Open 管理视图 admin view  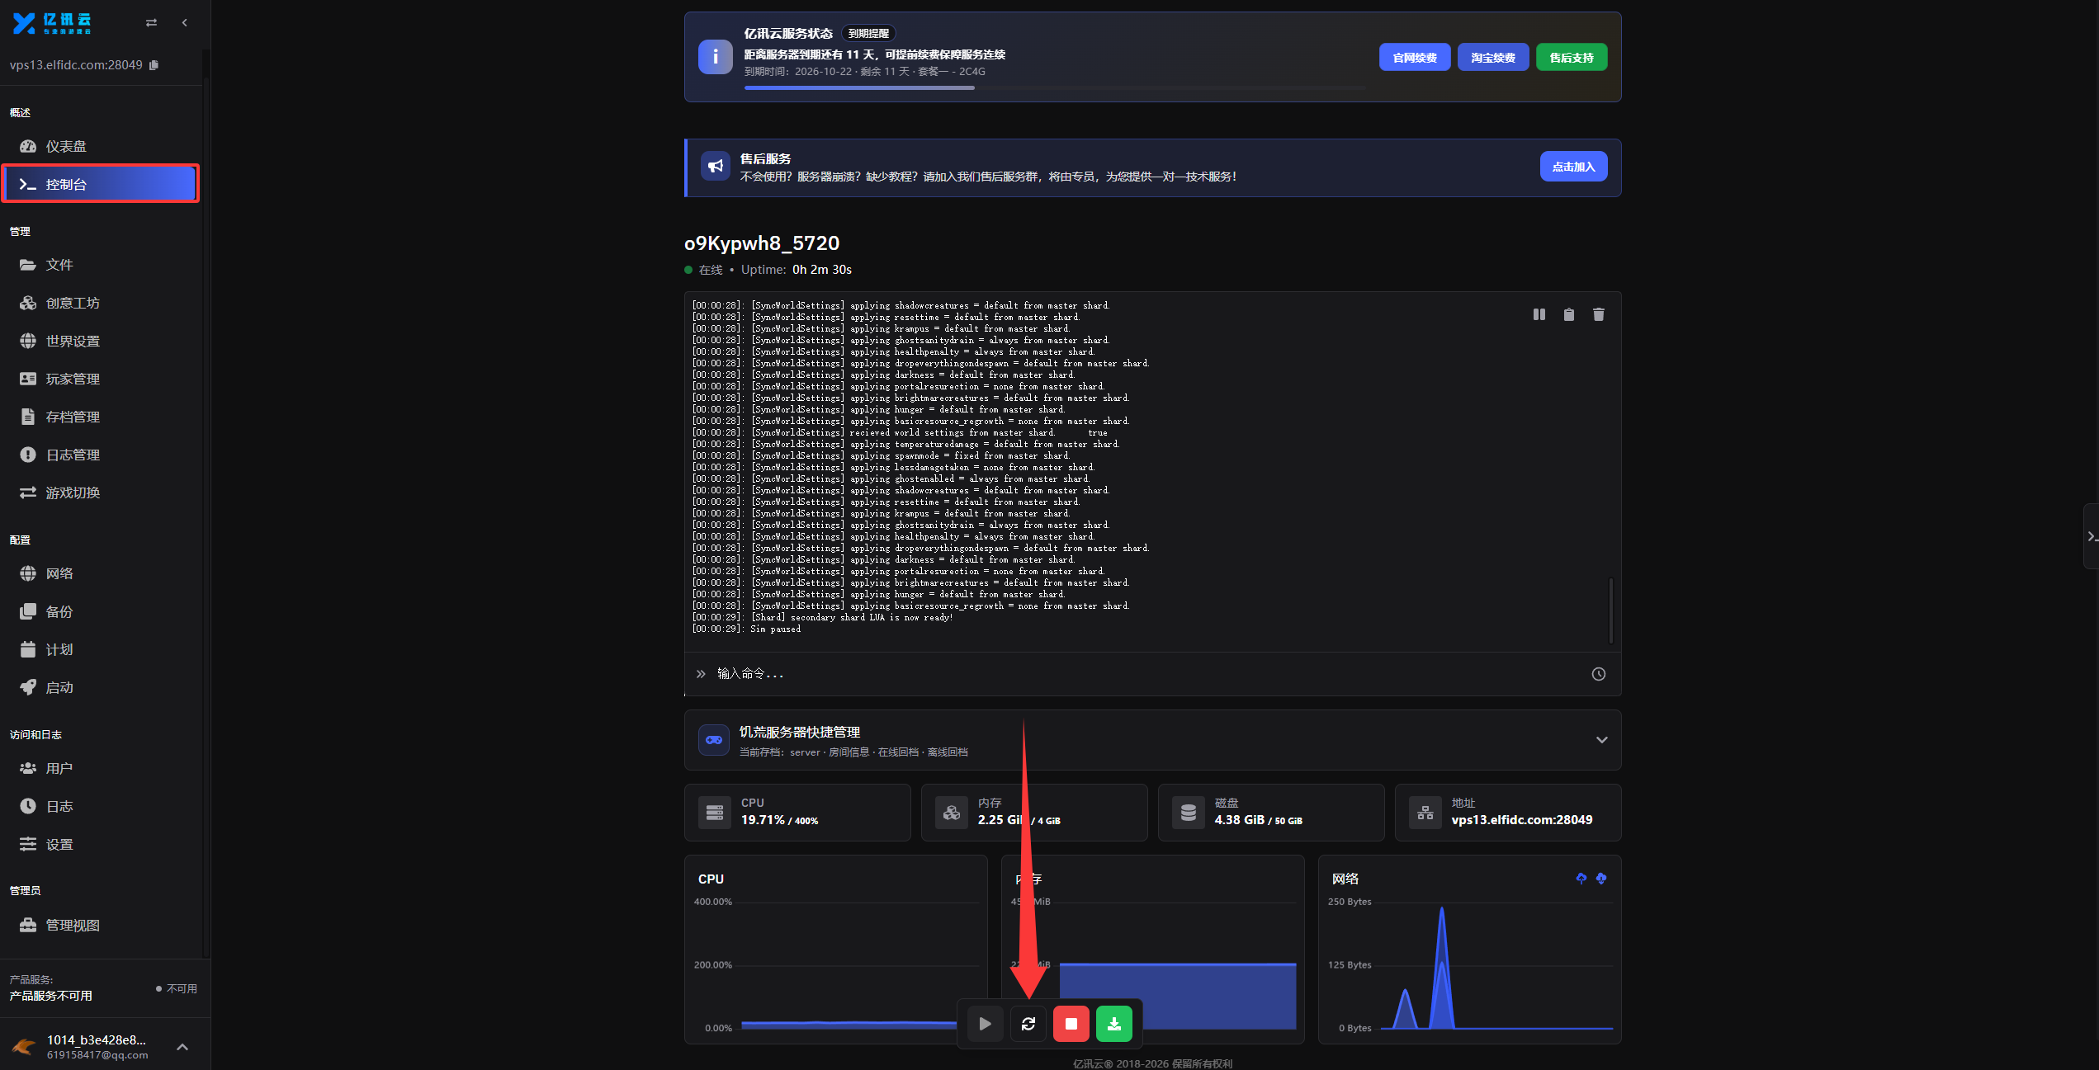pos(101,925)
